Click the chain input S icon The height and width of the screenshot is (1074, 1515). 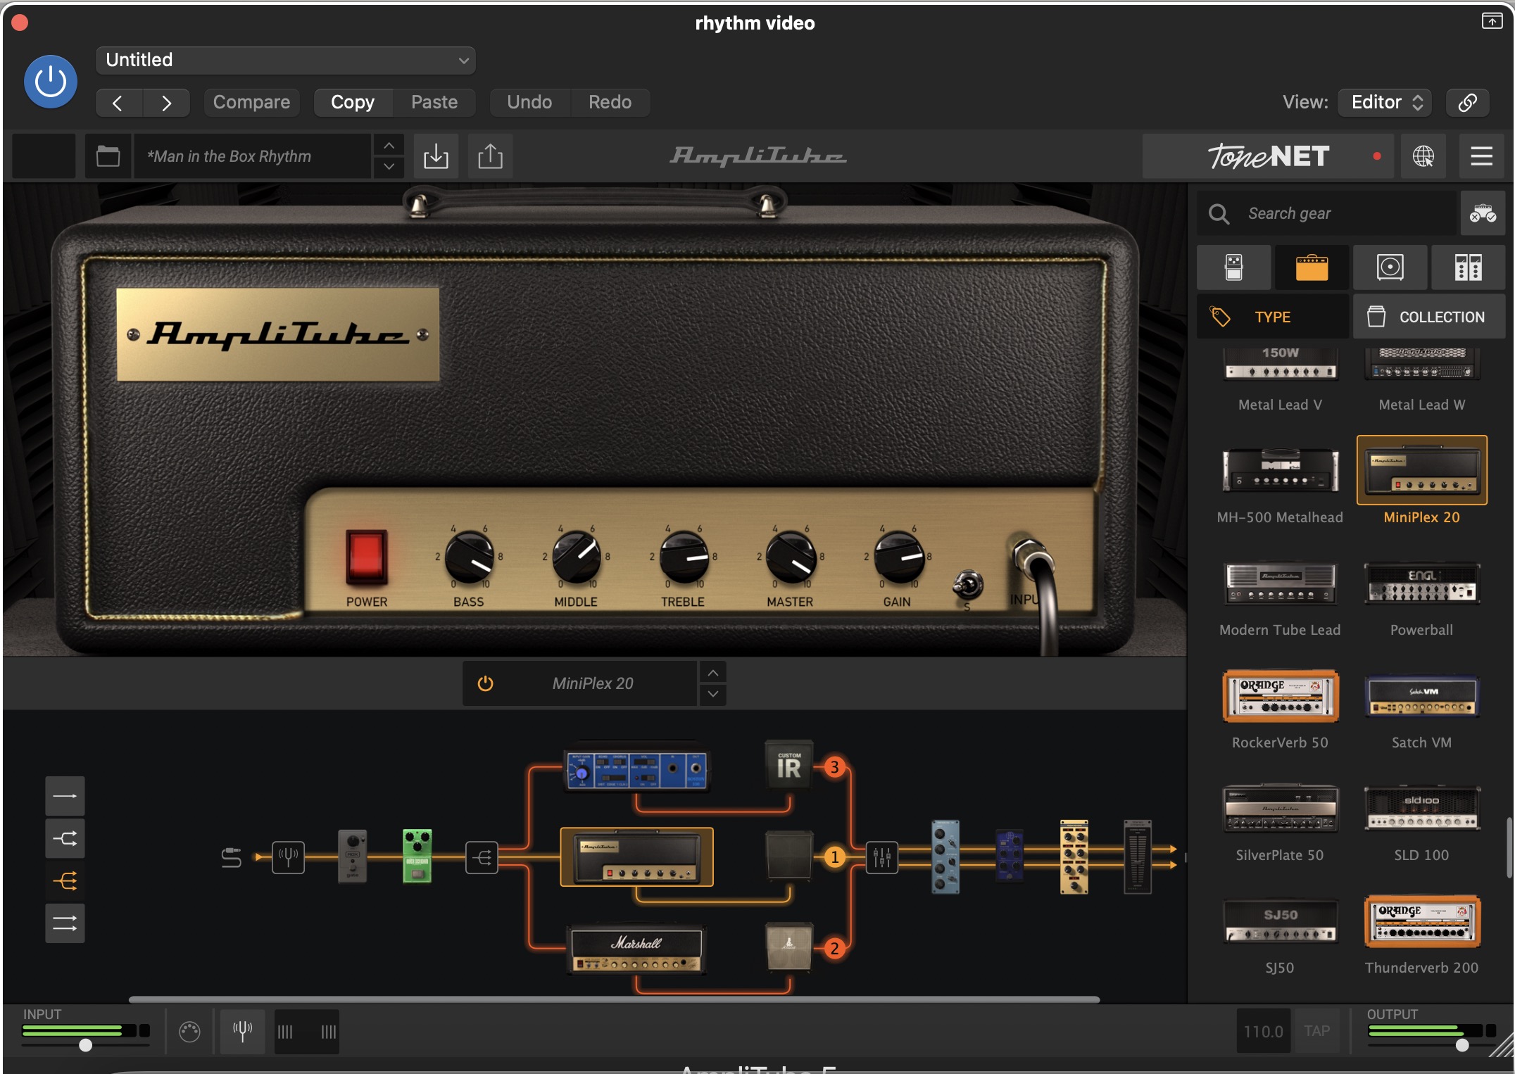tap(231, 857)
